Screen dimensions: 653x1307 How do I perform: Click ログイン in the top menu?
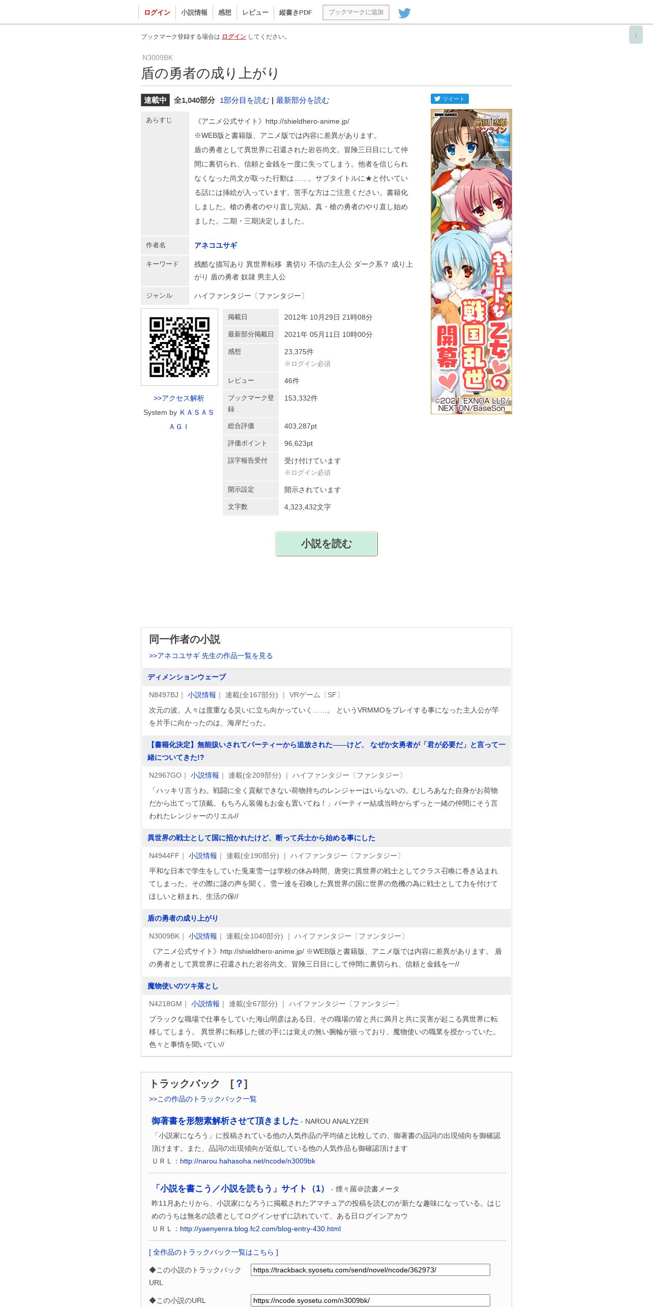coord(157,12)
